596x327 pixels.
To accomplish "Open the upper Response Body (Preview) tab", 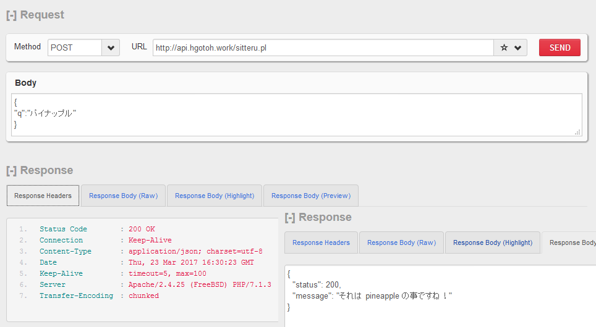I will coord(311,196).
